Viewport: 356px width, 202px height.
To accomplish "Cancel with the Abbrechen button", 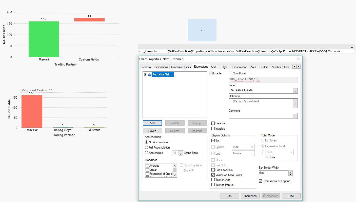I will [250, 196].
